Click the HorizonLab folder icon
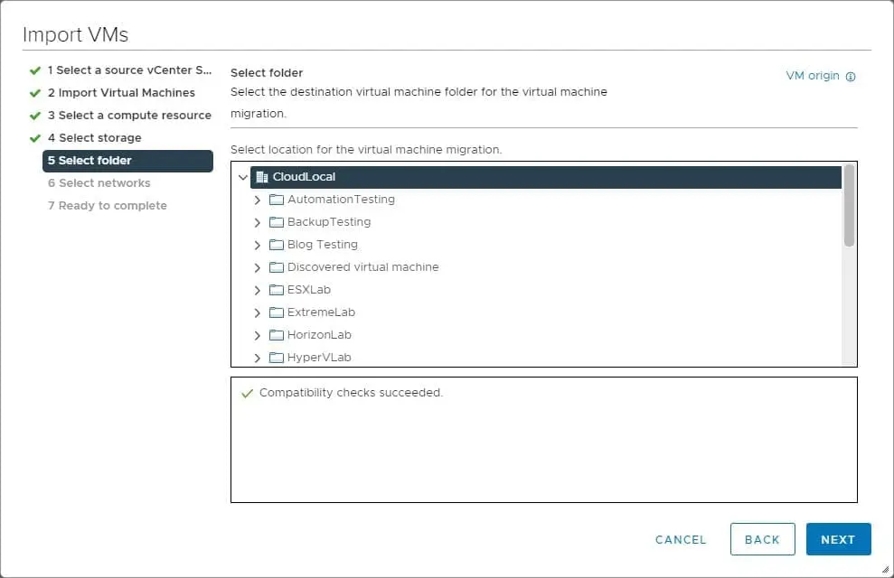894x578 pixels. (277, 335)
